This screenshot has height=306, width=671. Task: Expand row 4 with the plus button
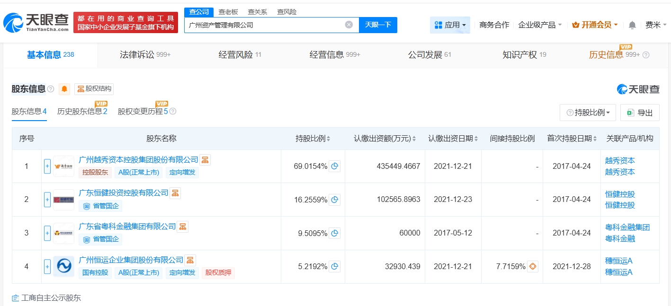[x=47, y=267]
